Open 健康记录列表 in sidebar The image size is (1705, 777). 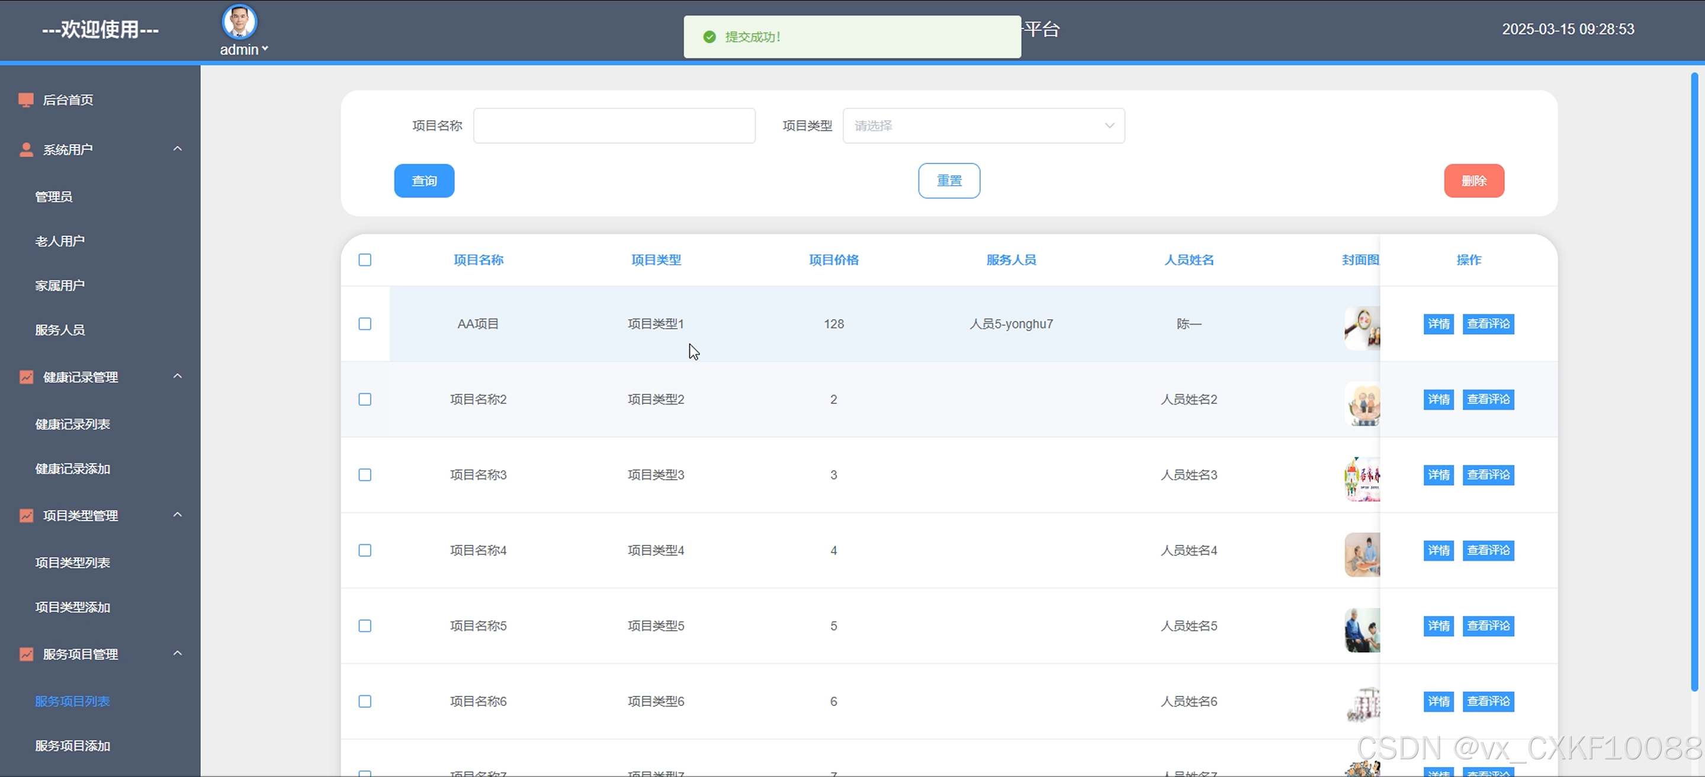(72, 424)
